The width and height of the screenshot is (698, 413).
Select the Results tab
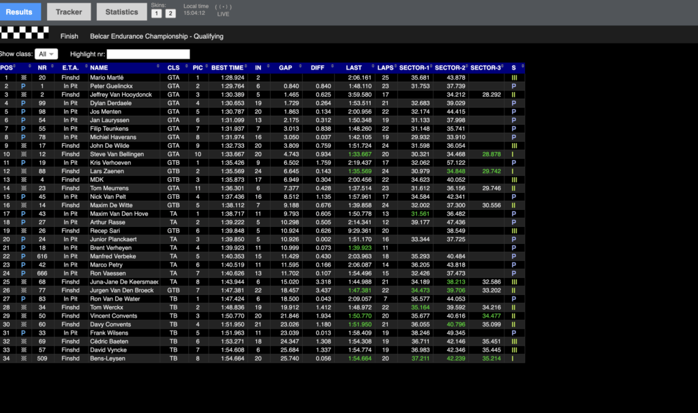click(x=20, y=12)
